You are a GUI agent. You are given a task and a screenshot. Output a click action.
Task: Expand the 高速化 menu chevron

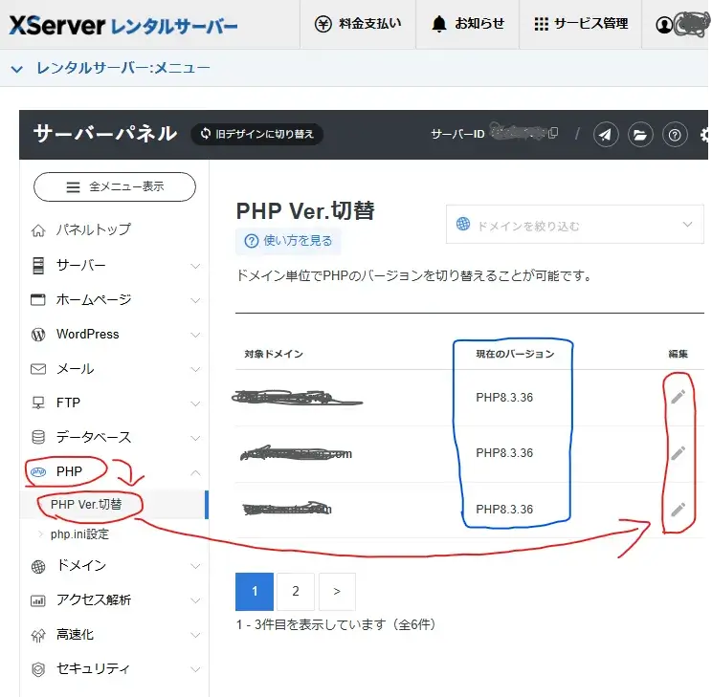[195, 635]
